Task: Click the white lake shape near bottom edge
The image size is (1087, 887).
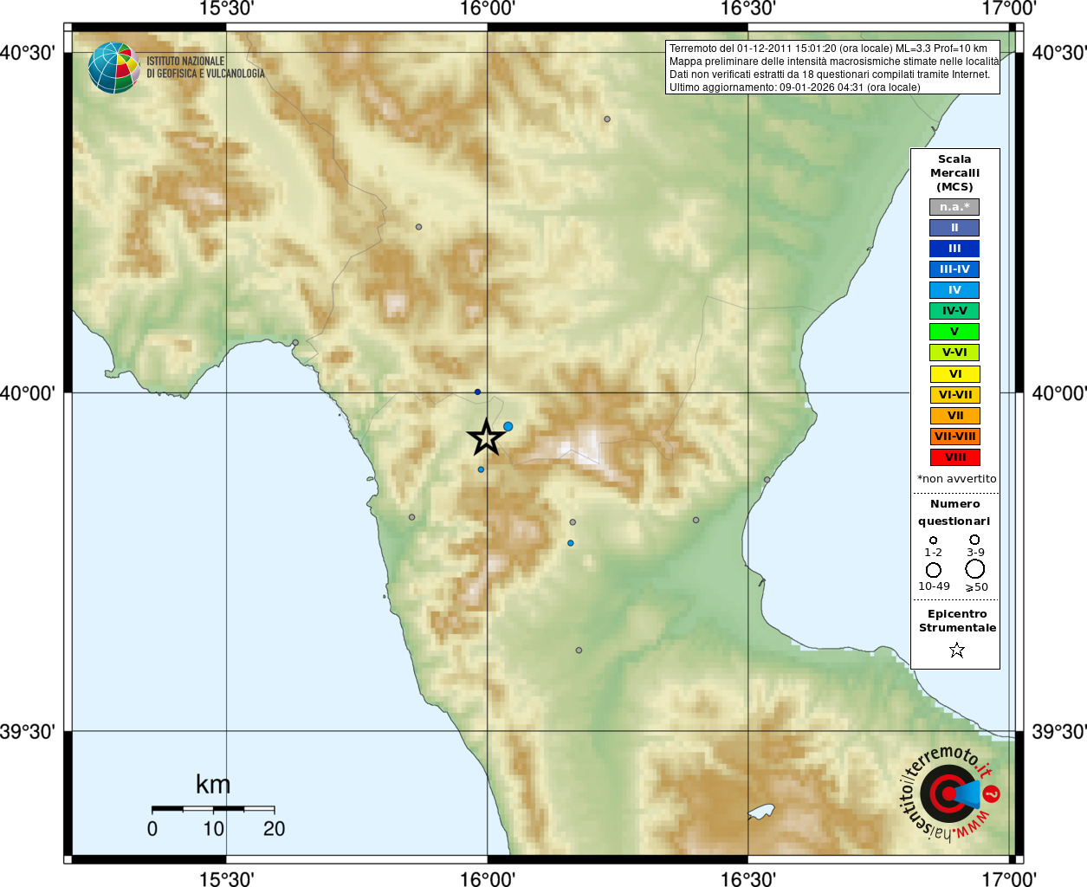Action: [760, 812]
